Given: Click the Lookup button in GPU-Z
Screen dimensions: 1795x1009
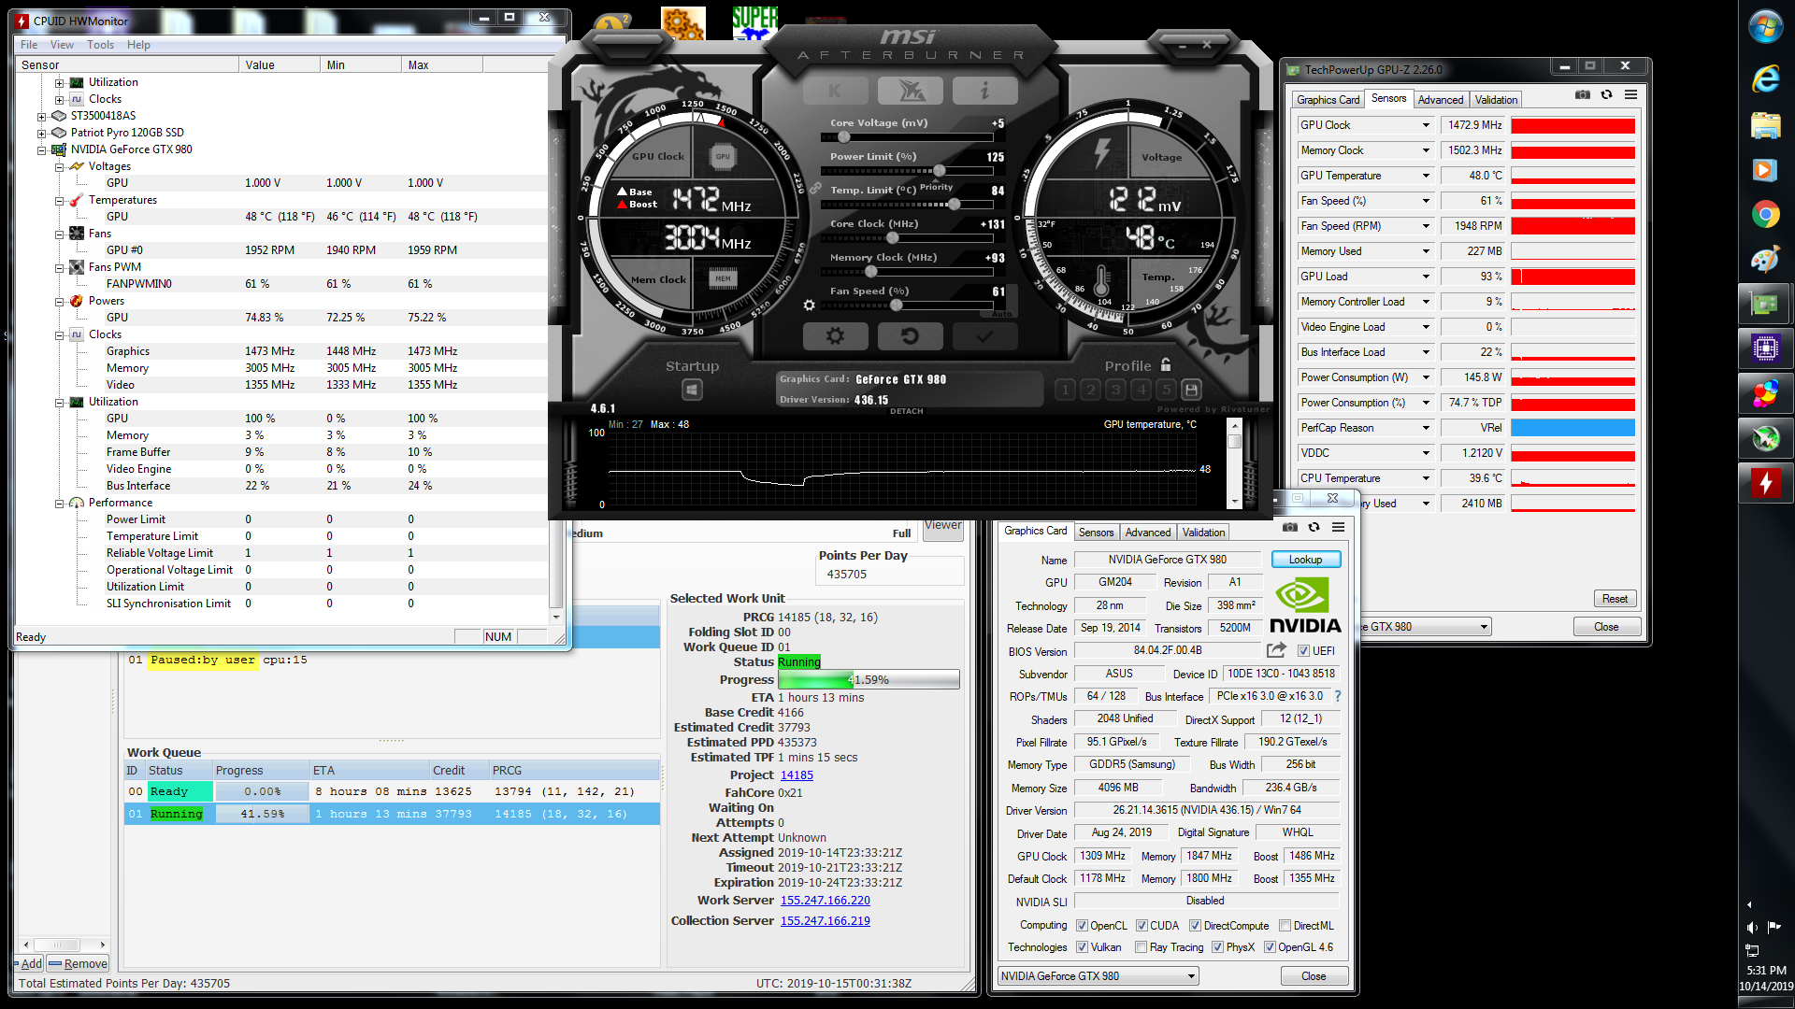Looking at the screenshot, I should click(1305, 560).
